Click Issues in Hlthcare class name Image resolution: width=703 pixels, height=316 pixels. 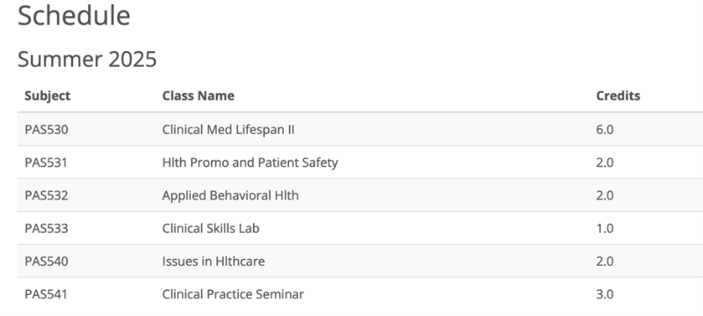pos(214,262)
